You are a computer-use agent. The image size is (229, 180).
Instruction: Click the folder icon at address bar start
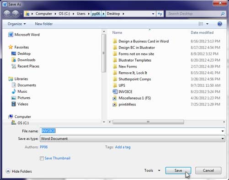(27, 14)
